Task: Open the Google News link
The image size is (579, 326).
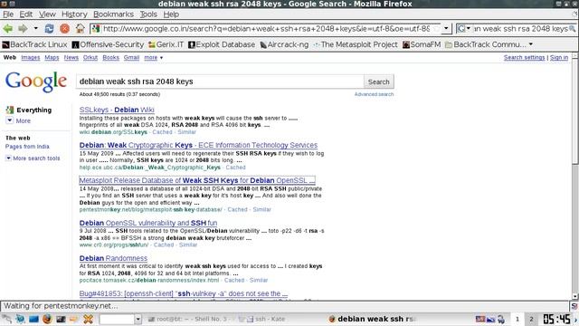Action: (x=71, y=57)
